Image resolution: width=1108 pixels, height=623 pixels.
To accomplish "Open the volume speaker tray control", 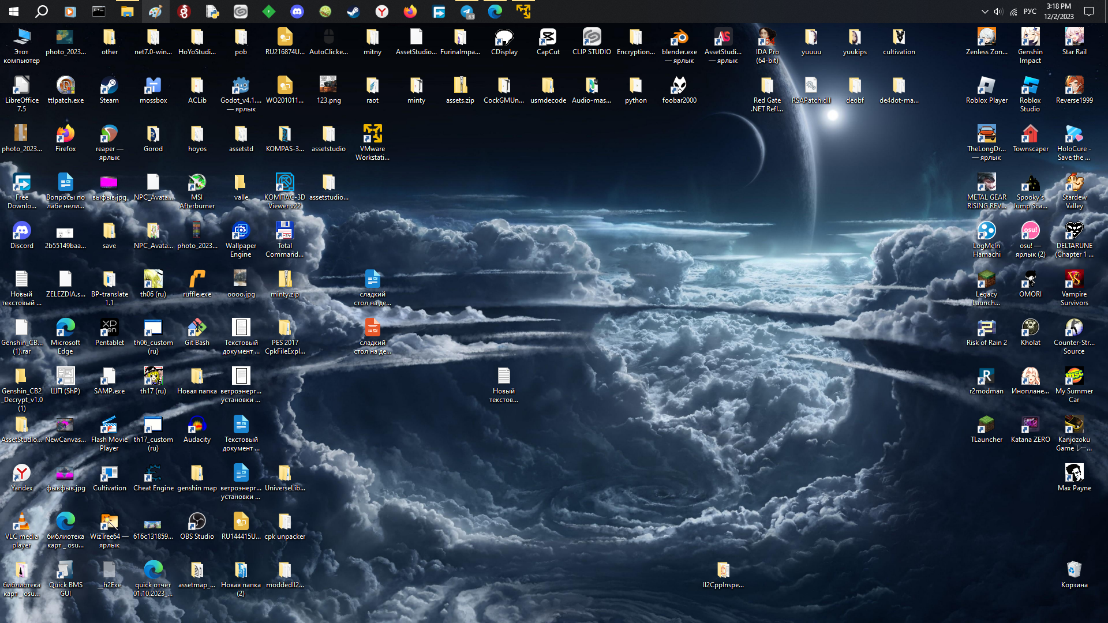I will [x=998, y=12].
